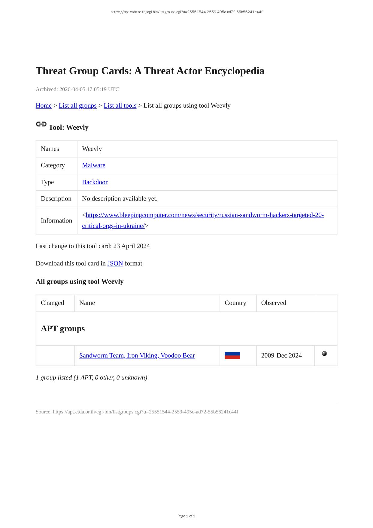
Task: Open the List all groups breadcrumb
Action: pyautogui.click(x=77, y=106)
